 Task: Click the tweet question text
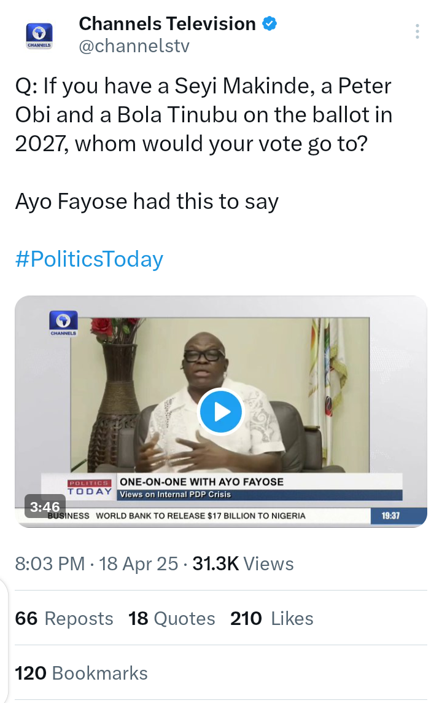204,115
